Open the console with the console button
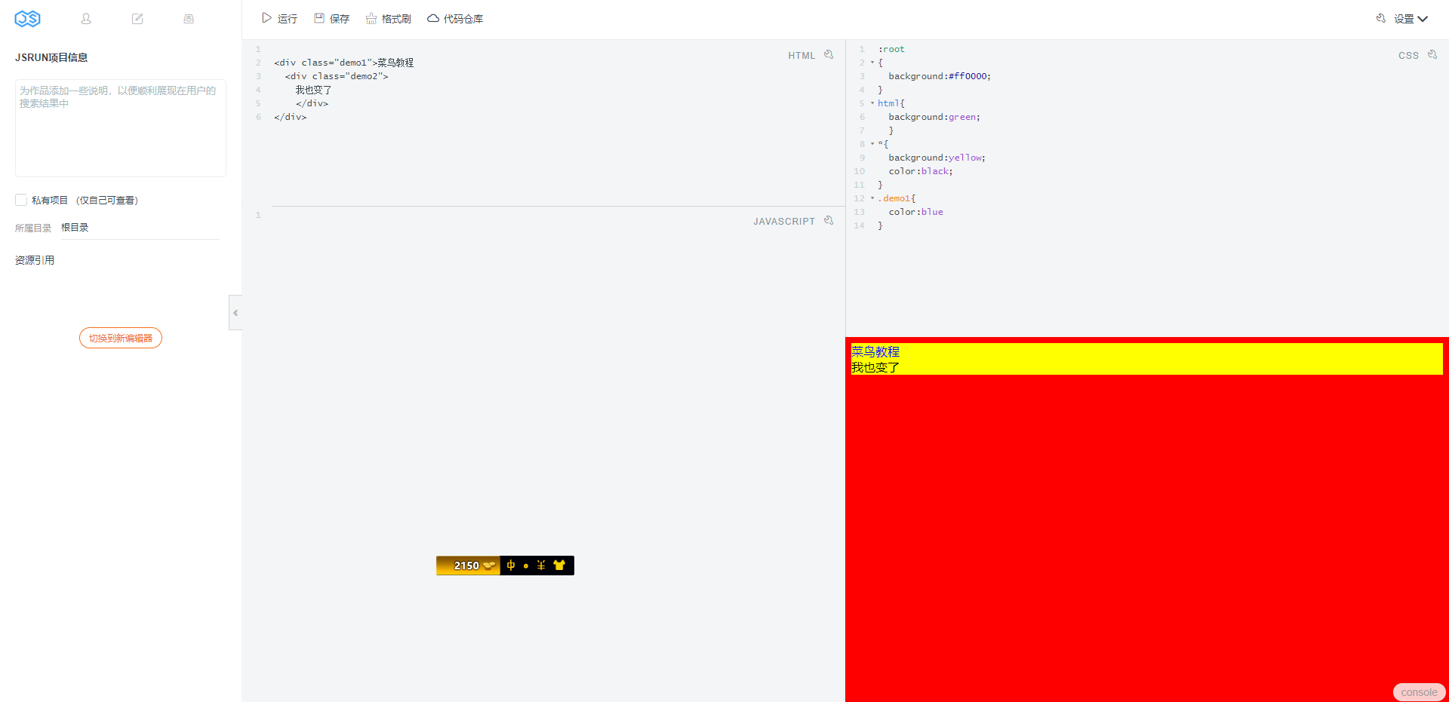 click(x=1419, y=691)
